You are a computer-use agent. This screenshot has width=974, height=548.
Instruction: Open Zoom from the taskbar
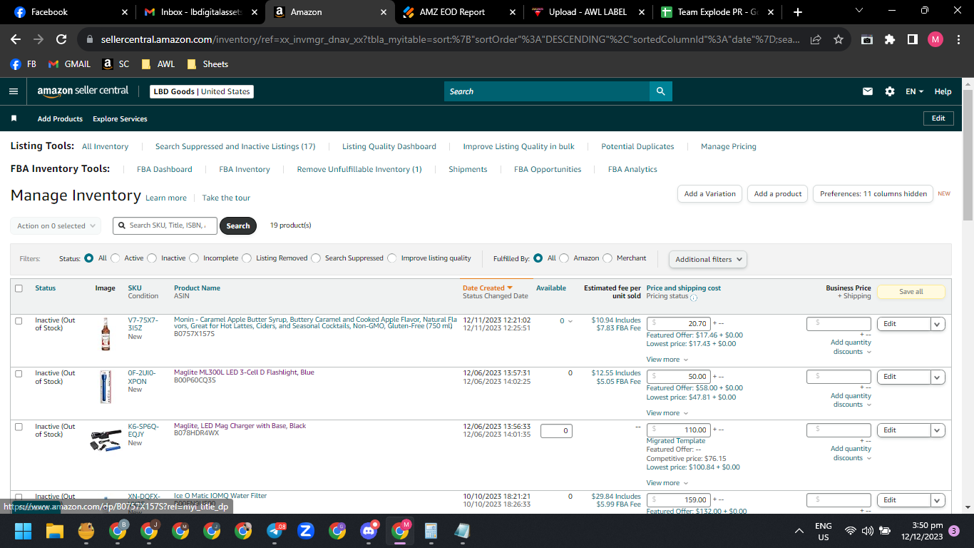pyautogui.click(x=307, y=531)
